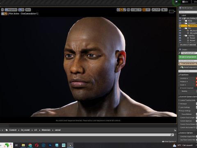
Task: Open View Options in content browser
Action: pyautogui.click(x=169, y=141)
